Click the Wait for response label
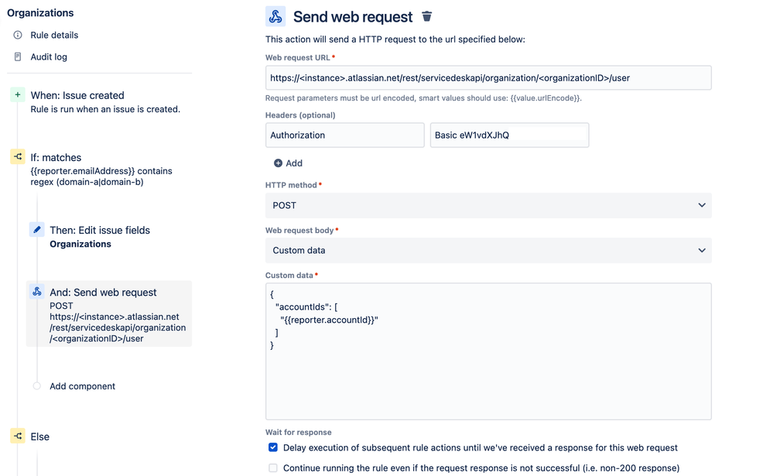This screenshot has height=476, width=773. 298,432
